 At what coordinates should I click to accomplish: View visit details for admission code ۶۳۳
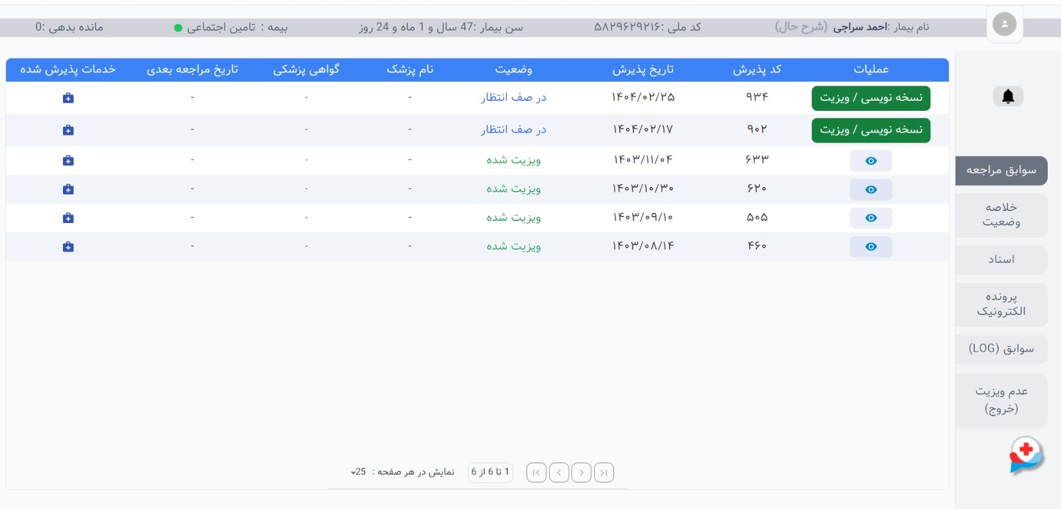(871, 161)
